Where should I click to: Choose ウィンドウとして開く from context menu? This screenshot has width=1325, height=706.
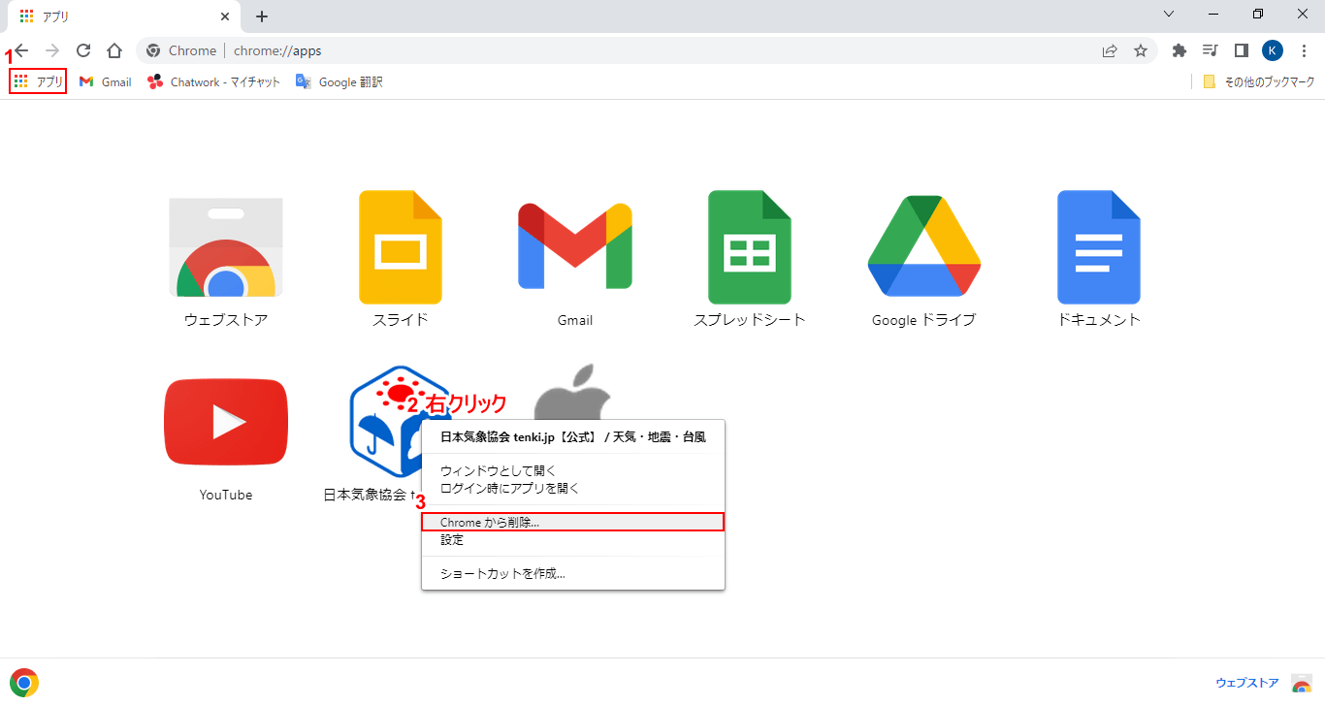click(573, 471)
